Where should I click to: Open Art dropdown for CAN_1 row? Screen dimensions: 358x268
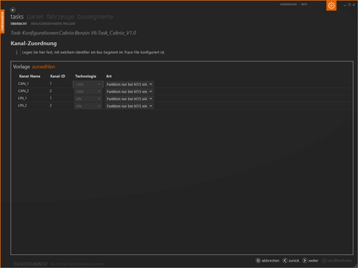click(x=130, y=84)
